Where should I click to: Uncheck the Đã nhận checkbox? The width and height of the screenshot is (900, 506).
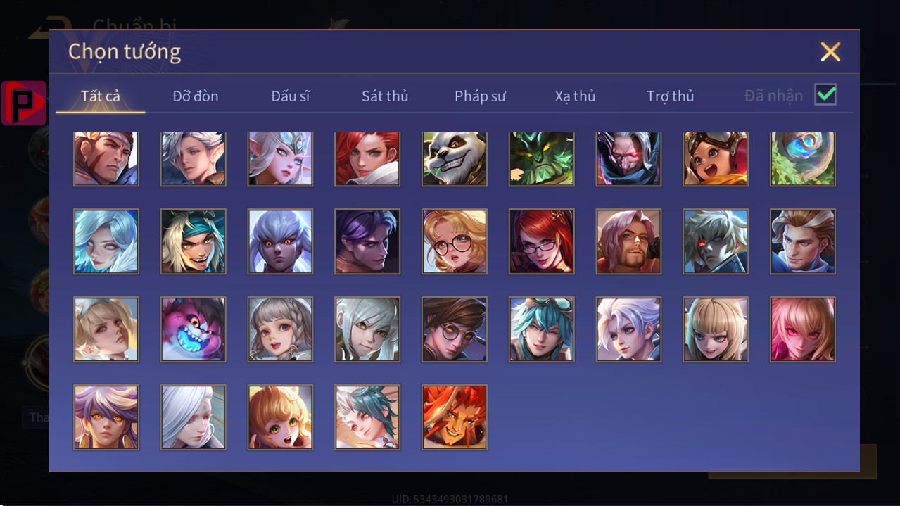click(x=825, y=94)
